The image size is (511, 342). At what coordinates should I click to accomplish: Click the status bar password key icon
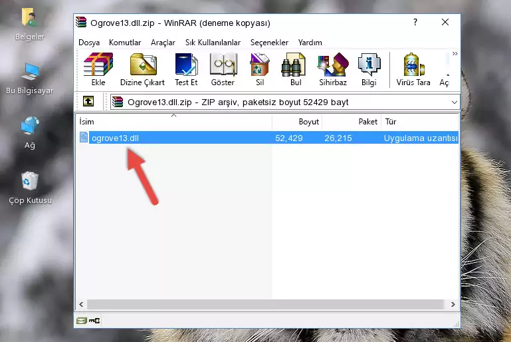[x=94, y=321]
